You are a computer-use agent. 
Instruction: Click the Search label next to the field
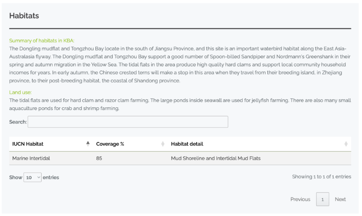[18, 122]
